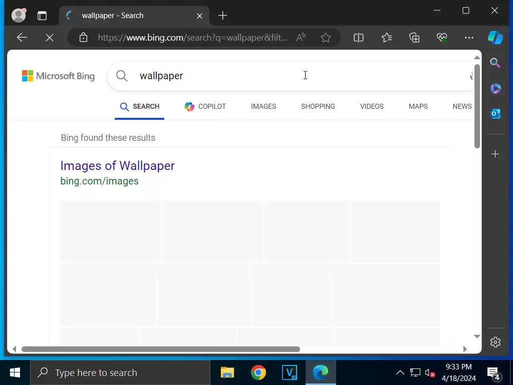Viewport: 513px width, 385px height.
Task: Open a new tab with plus button
Action: (x=222, y=16)
